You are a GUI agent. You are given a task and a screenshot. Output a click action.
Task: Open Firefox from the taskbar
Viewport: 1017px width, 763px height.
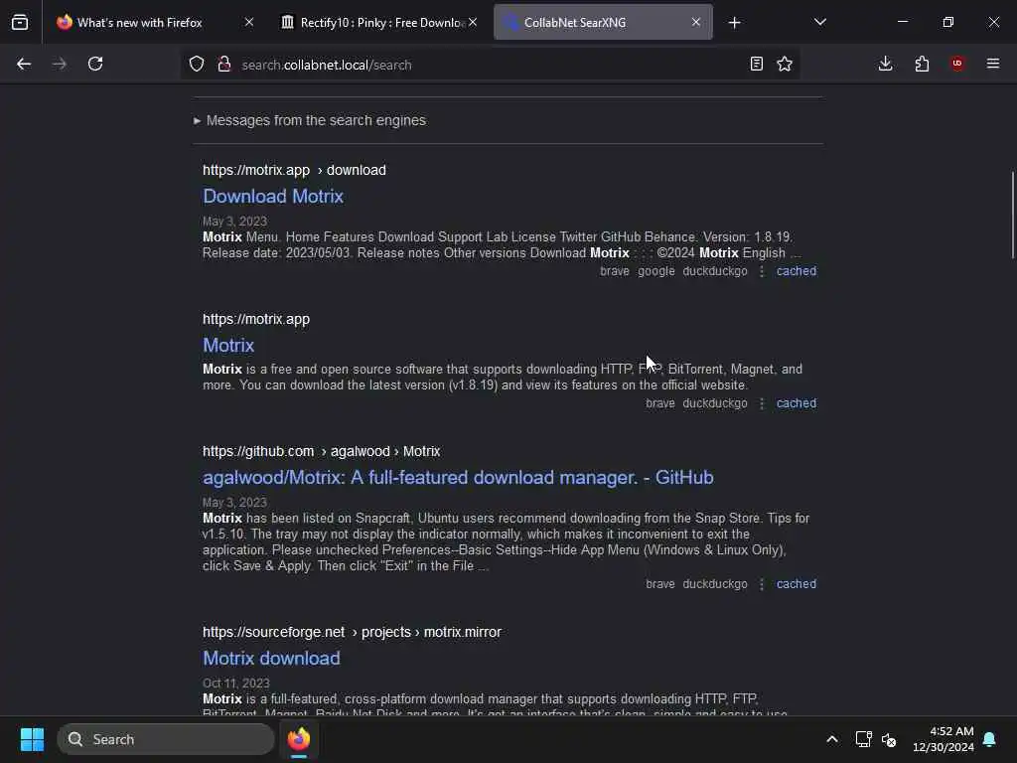tap(299, 739)
